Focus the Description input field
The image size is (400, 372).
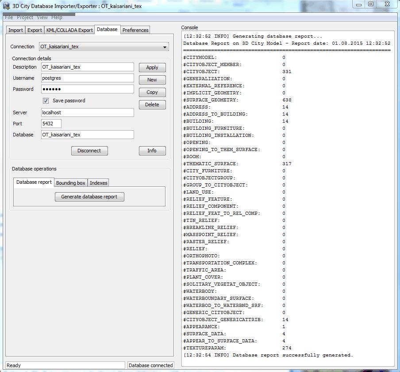(x=88, y=67)
